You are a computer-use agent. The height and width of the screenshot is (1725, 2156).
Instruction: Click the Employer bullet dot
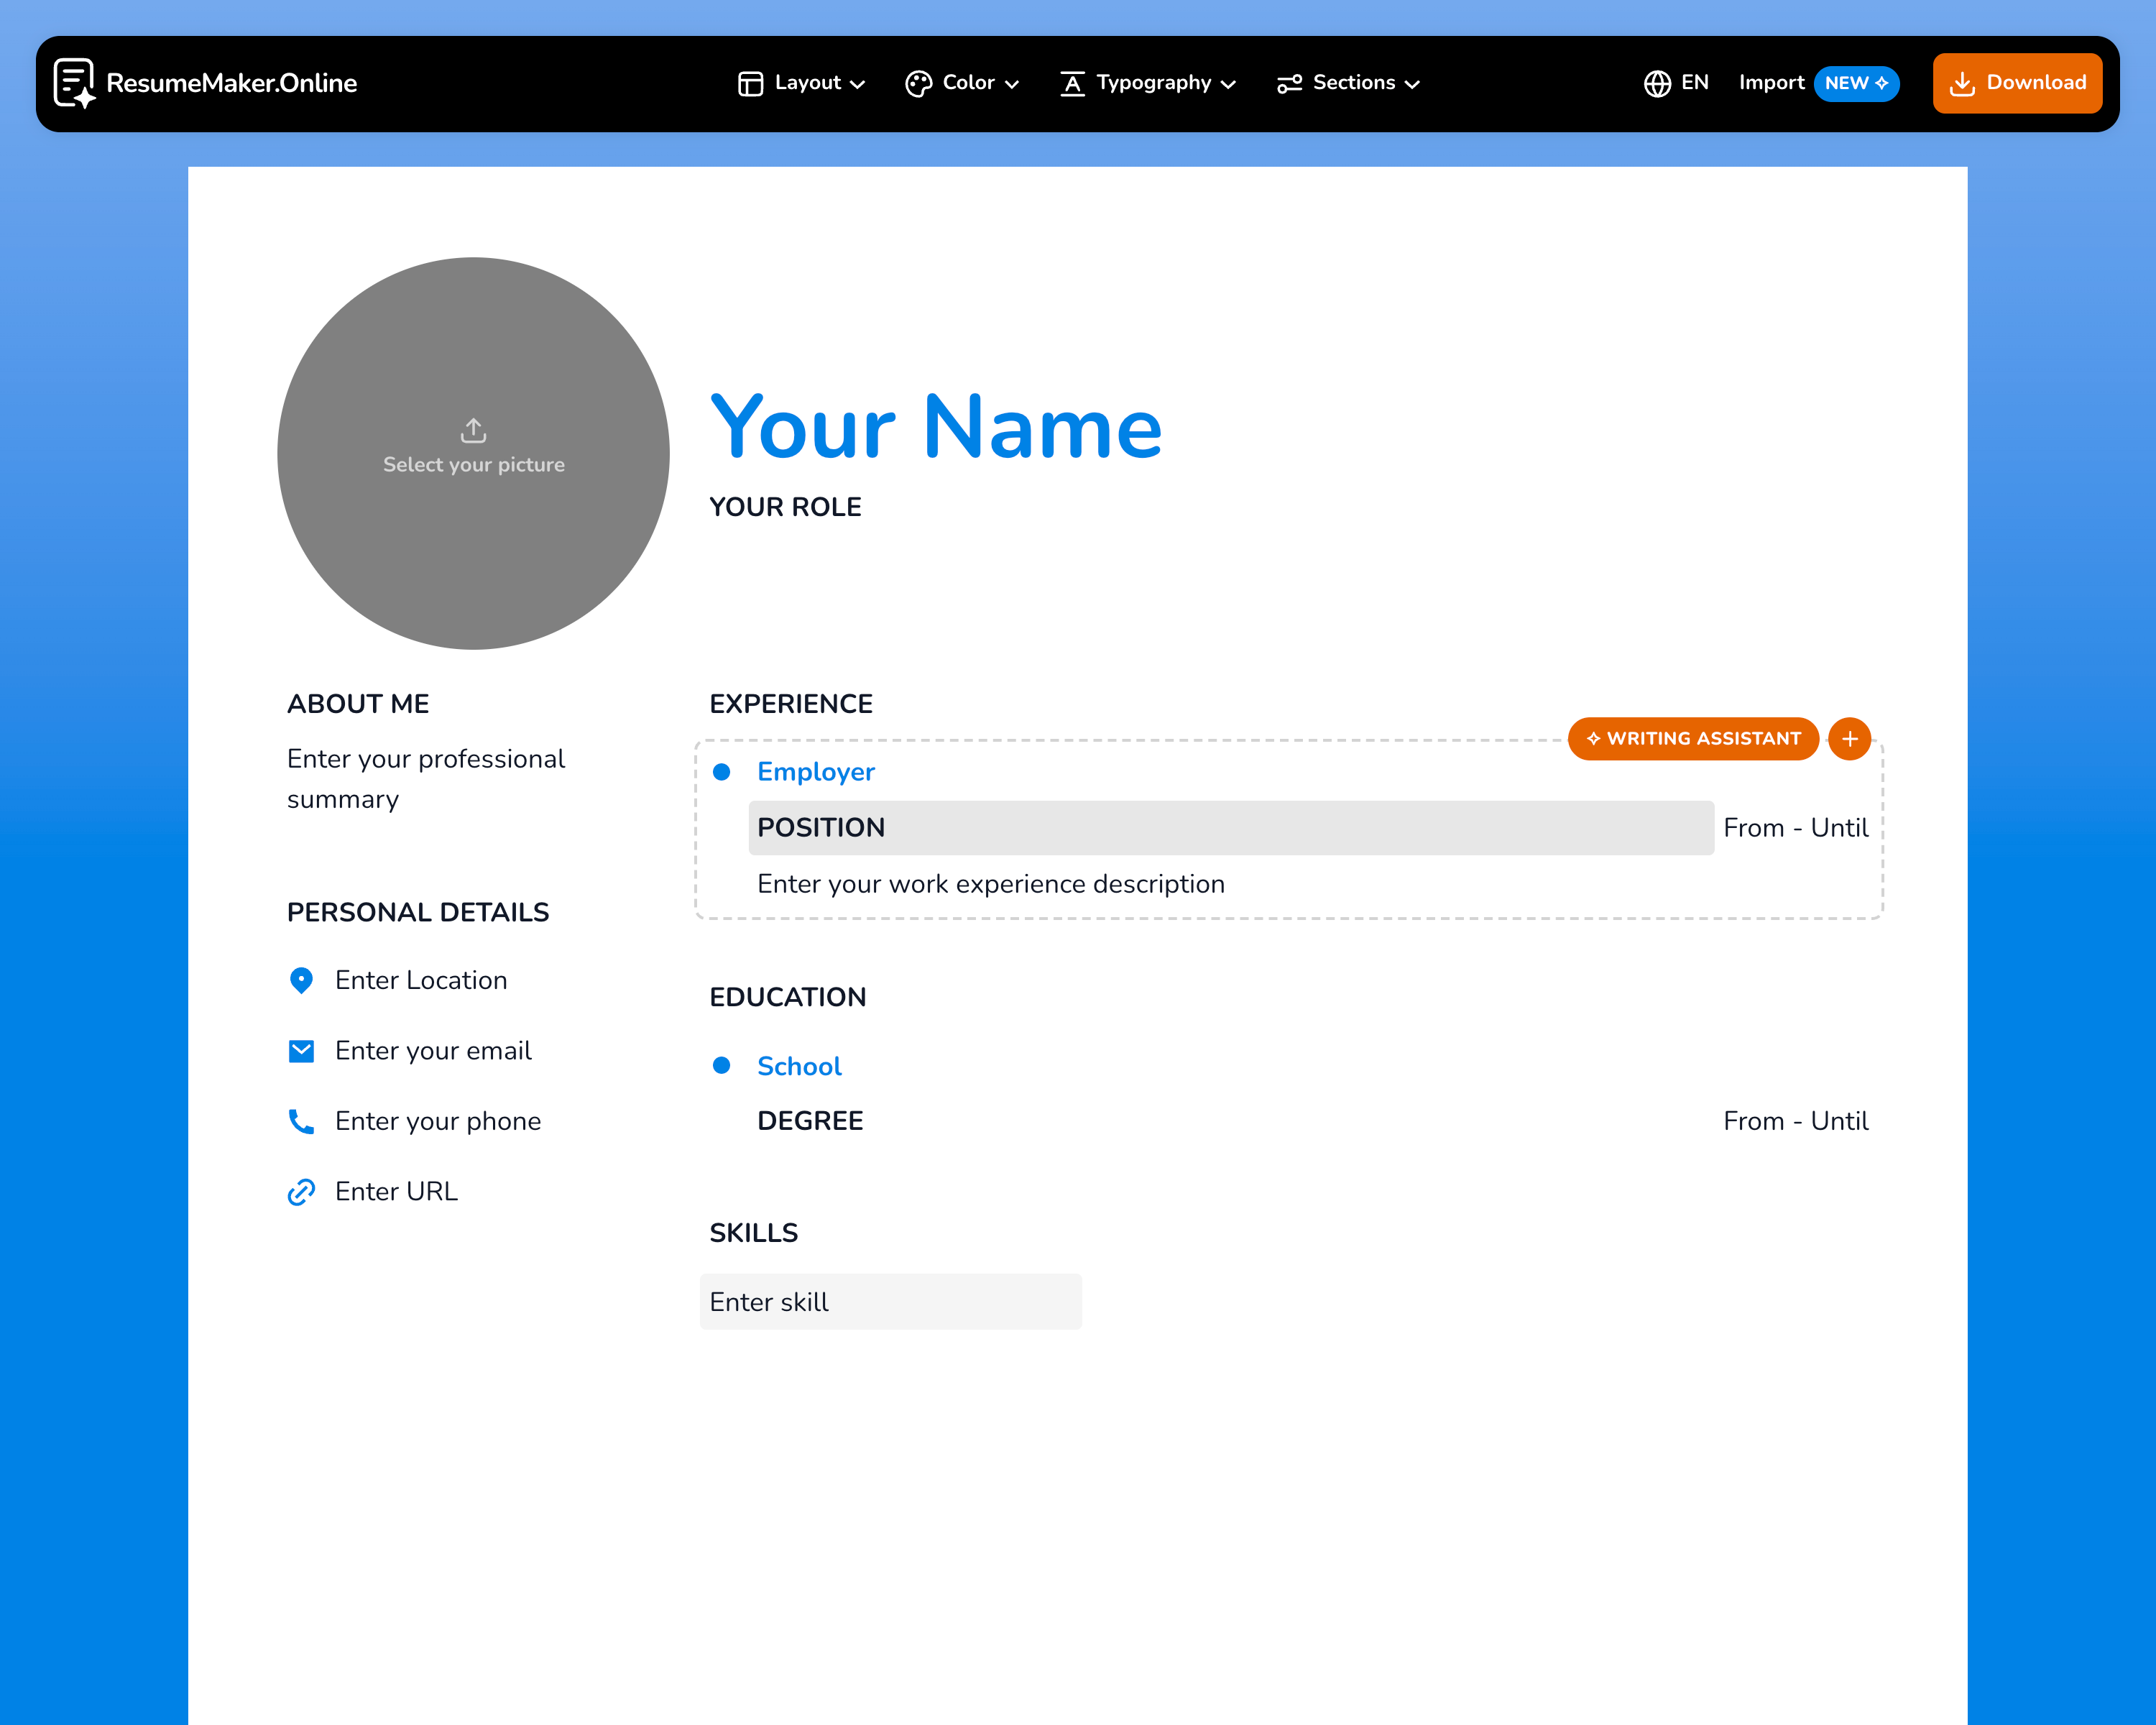pyautogui.click(x=721, y=772)
